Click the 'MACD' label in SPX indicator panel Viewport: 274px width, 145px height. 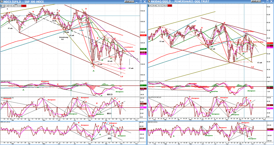[x=110, y=94]
